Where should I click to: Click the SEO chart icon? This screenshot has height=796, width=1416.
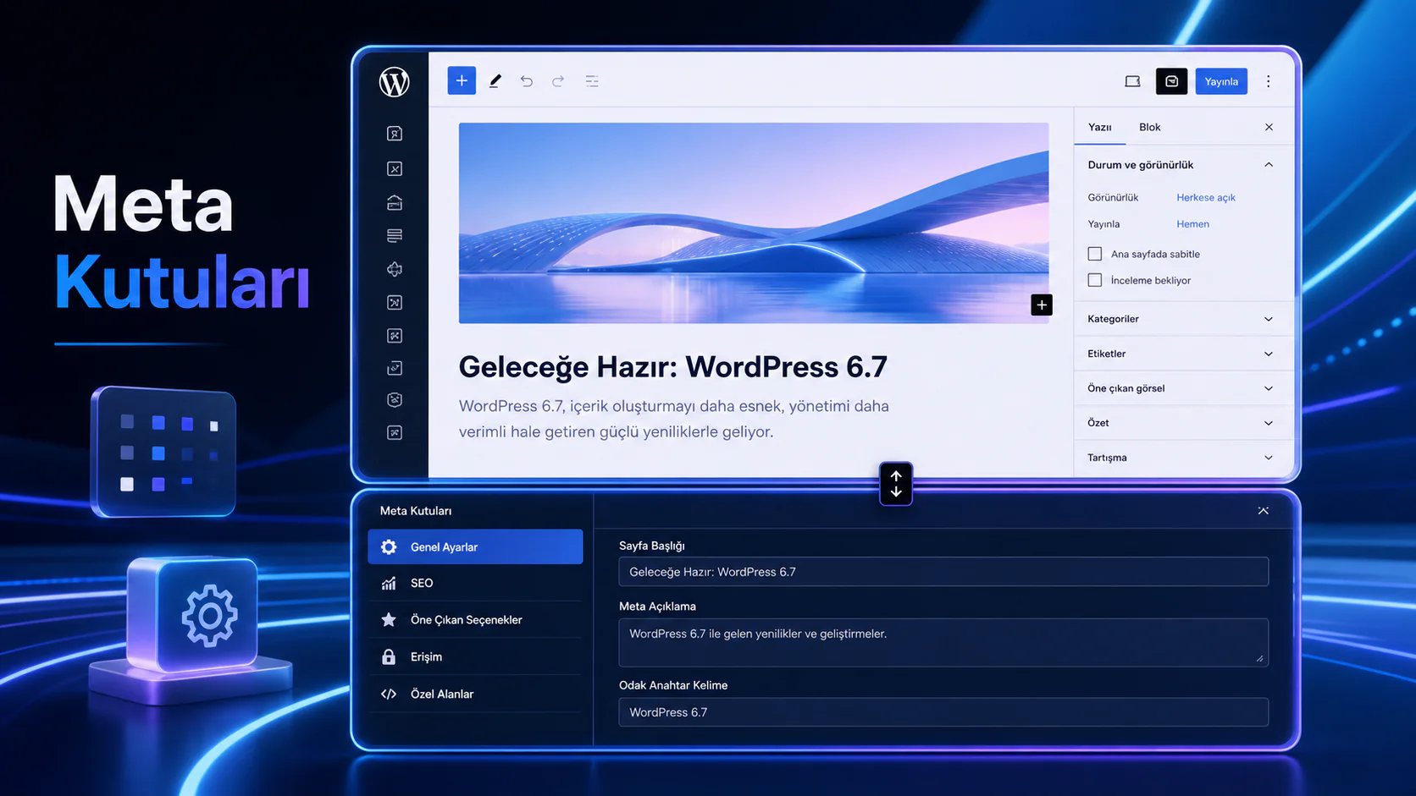[389, 583]
